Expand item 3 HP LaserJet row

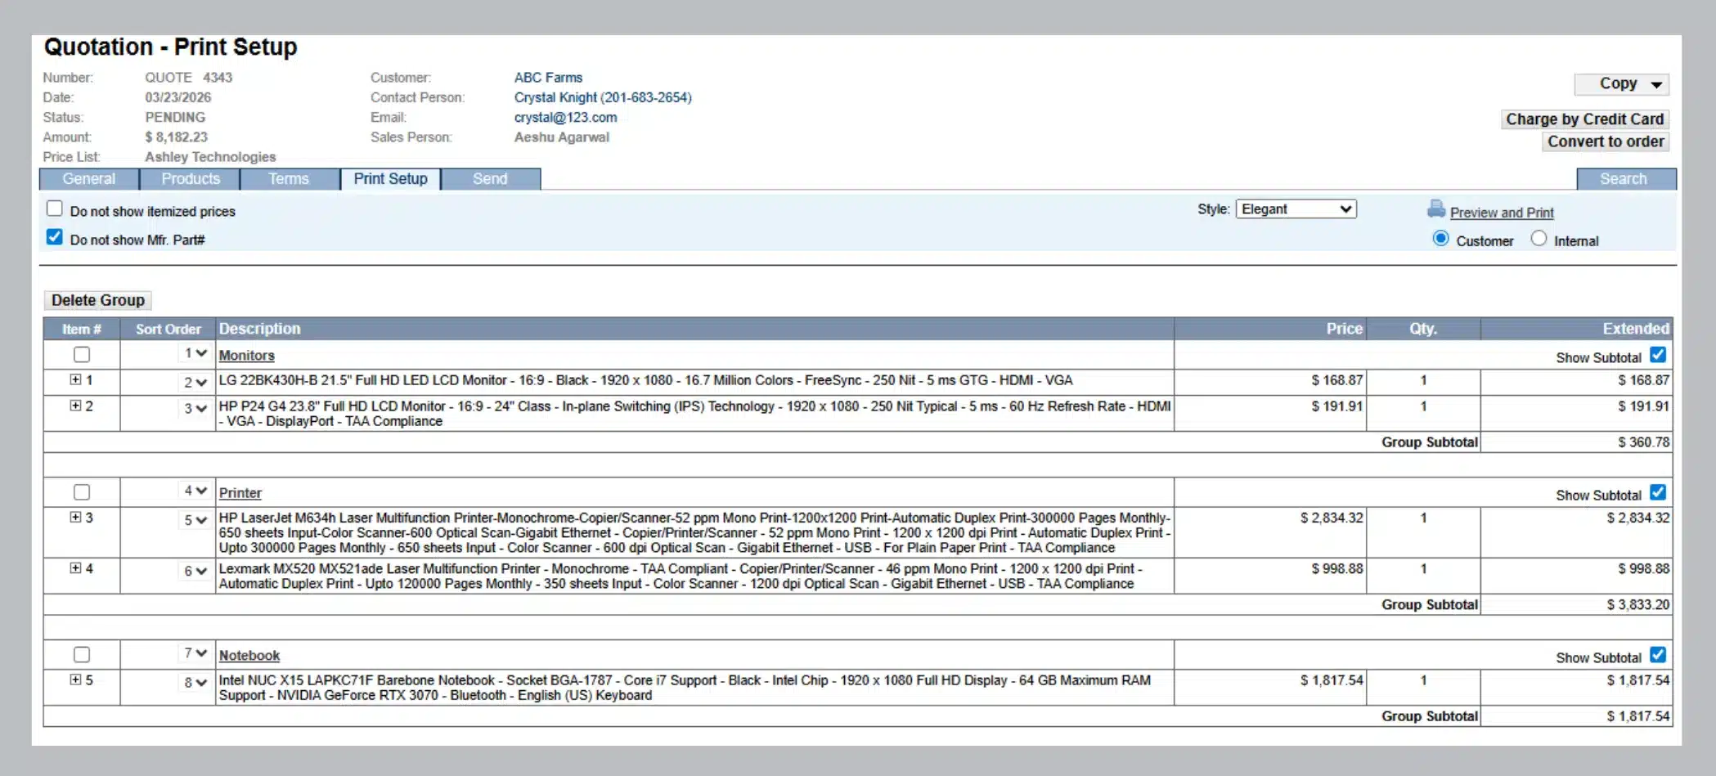click(x=76, y=517)
